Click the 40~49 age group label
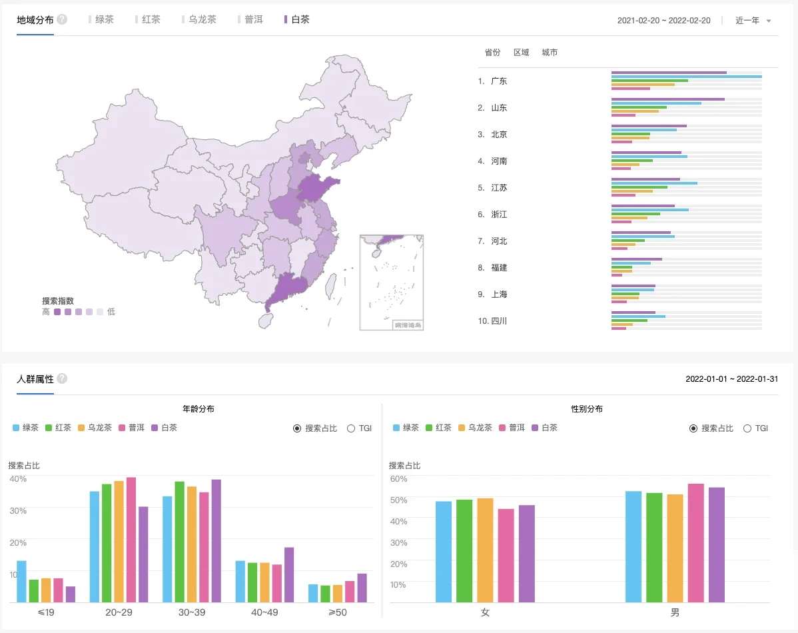The image size is (798, 633). (264, 612)
